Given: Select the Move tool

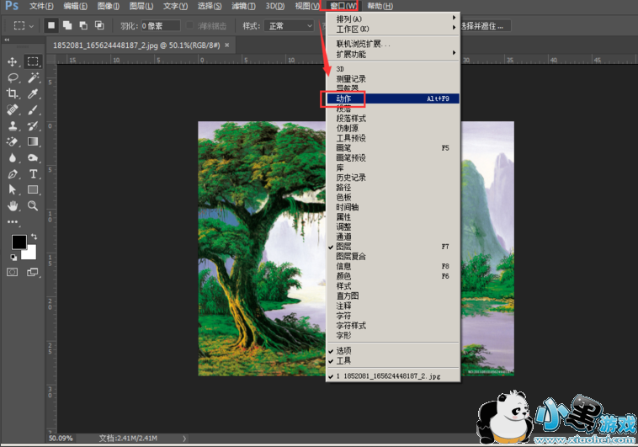Looking at the screenshot, I should click(13, 61).
